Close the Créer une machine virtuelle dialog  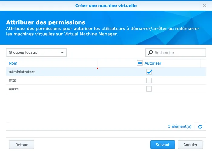coord(204,5)
